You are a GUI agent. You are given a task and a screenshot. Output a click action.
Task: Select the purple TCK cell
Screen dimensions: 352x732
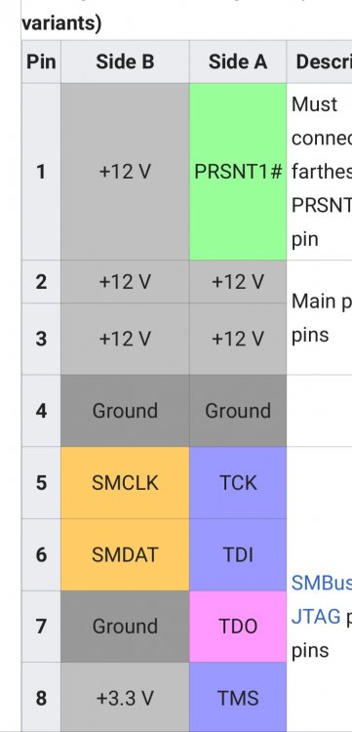[x=238, y=483]
